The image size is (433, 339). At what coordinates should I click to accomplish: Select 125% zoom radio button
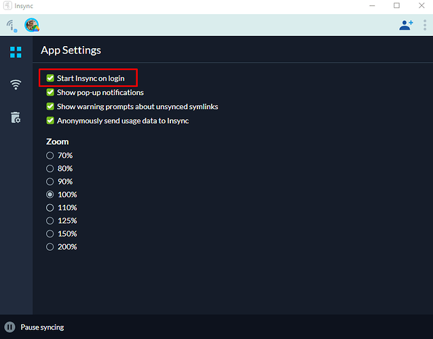point(50,220)
